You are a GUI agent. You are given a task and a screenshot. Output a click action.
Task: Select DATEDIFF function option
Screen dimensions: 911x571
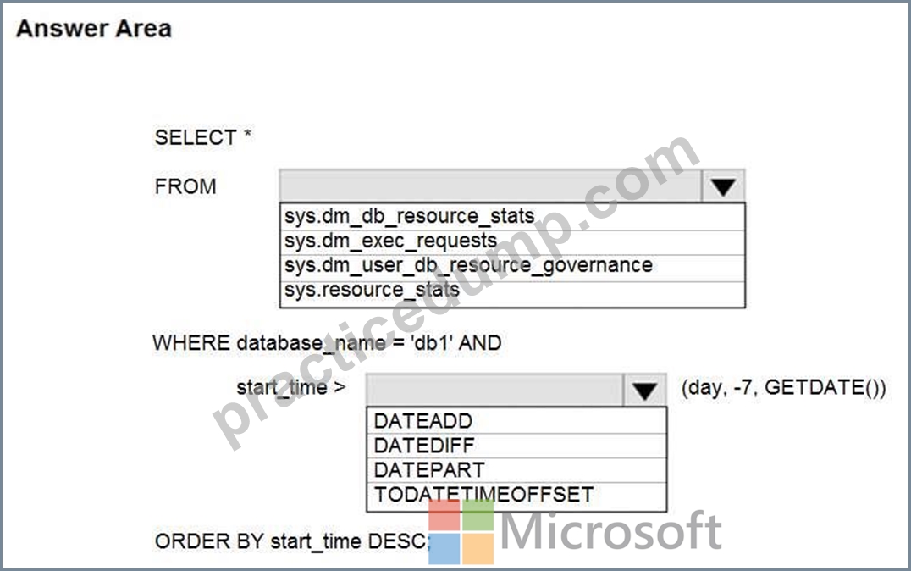click(x=516, y=446)
